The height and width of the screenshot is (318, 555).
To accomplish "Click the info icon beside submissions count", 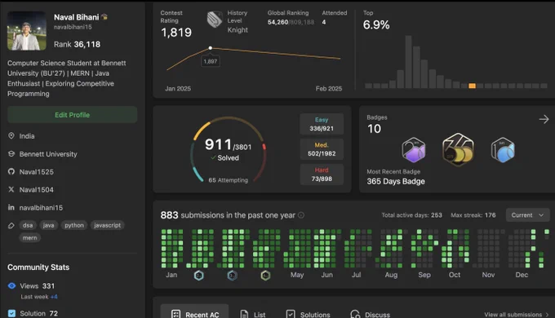I will (301, 215).
